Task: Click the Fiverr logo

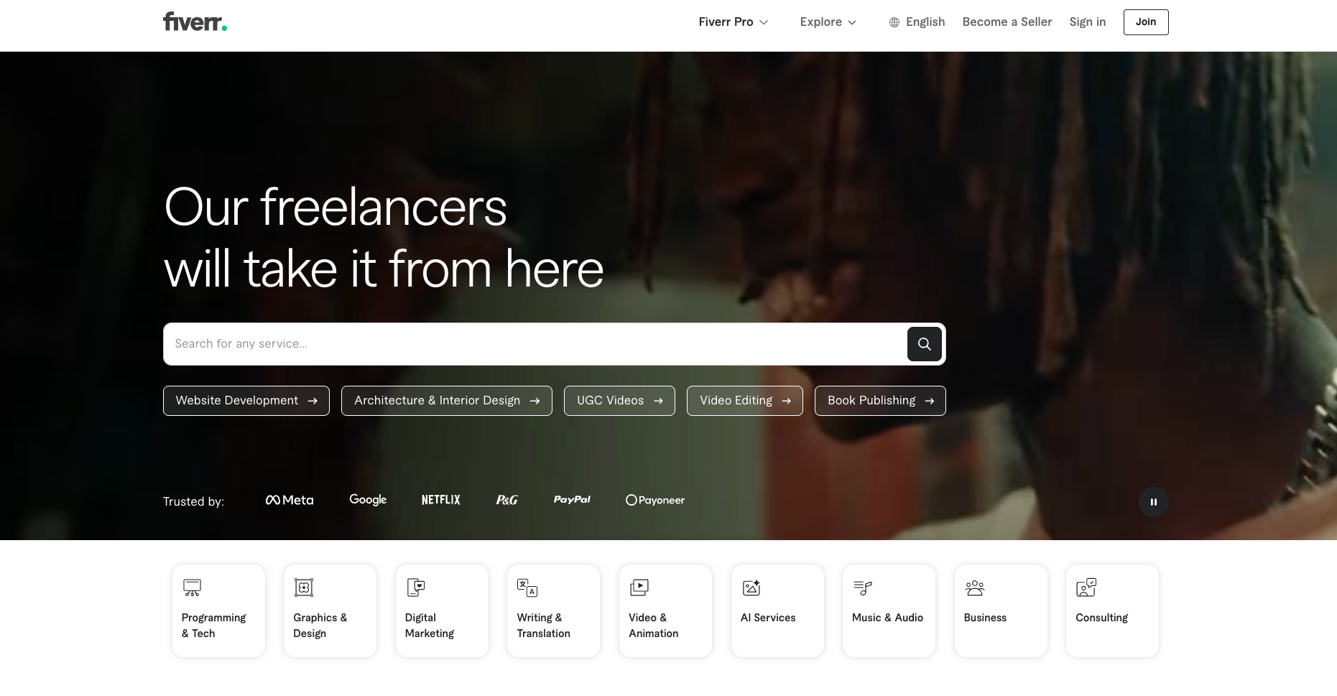Action: [x=194, y=22]
